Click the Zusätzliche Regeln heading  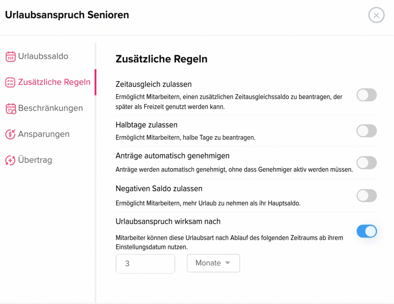point(161,59)
